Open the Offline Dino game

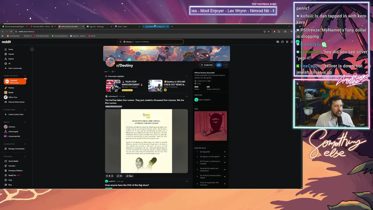pyautogui.click(x=13, y=97)
